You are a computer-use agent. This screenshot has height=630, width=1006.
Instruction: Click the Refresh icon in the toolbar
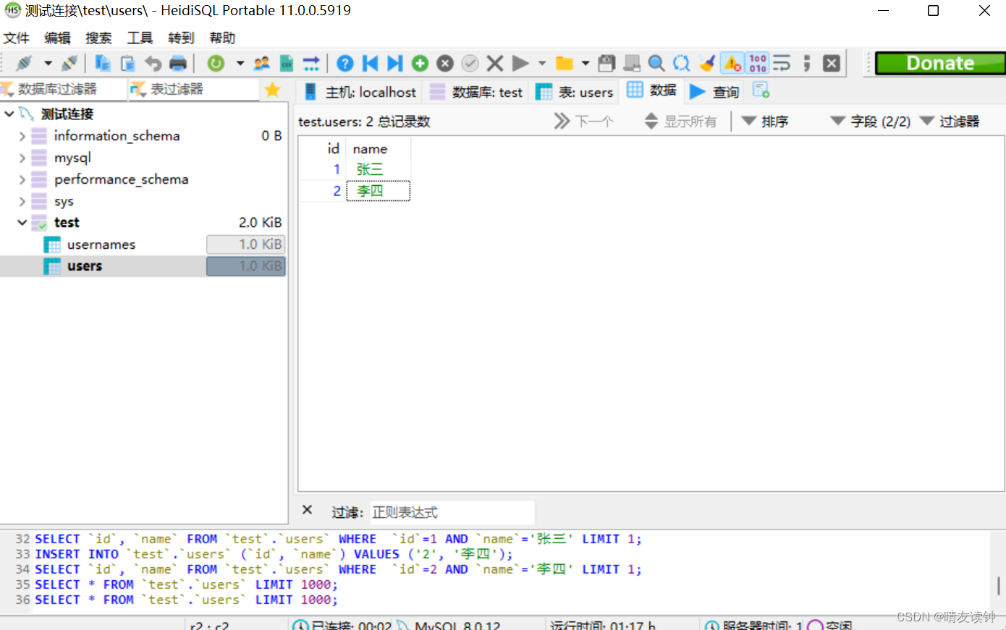(214, 63)
